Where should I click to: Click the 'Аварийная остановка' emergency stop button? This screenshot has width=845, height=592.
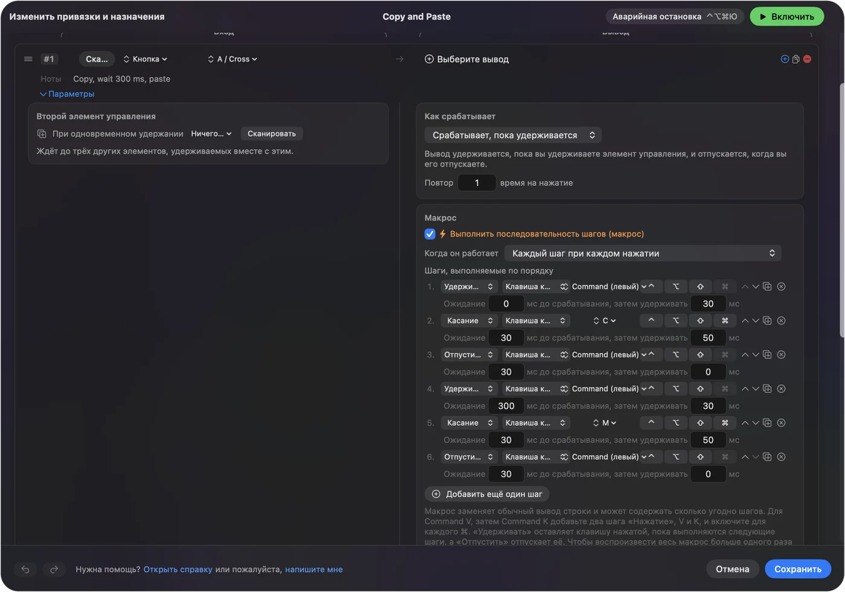point(675,17)
